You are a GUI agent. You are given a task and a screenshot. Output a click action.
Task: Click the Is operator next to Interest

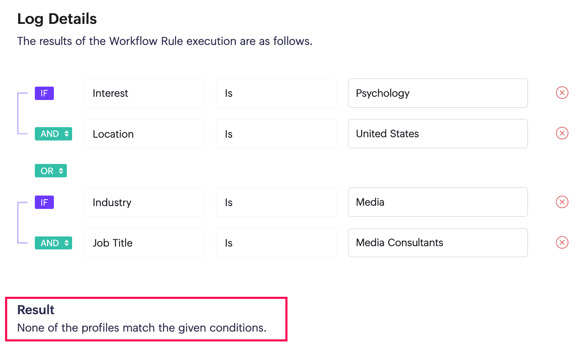[276, 94]
